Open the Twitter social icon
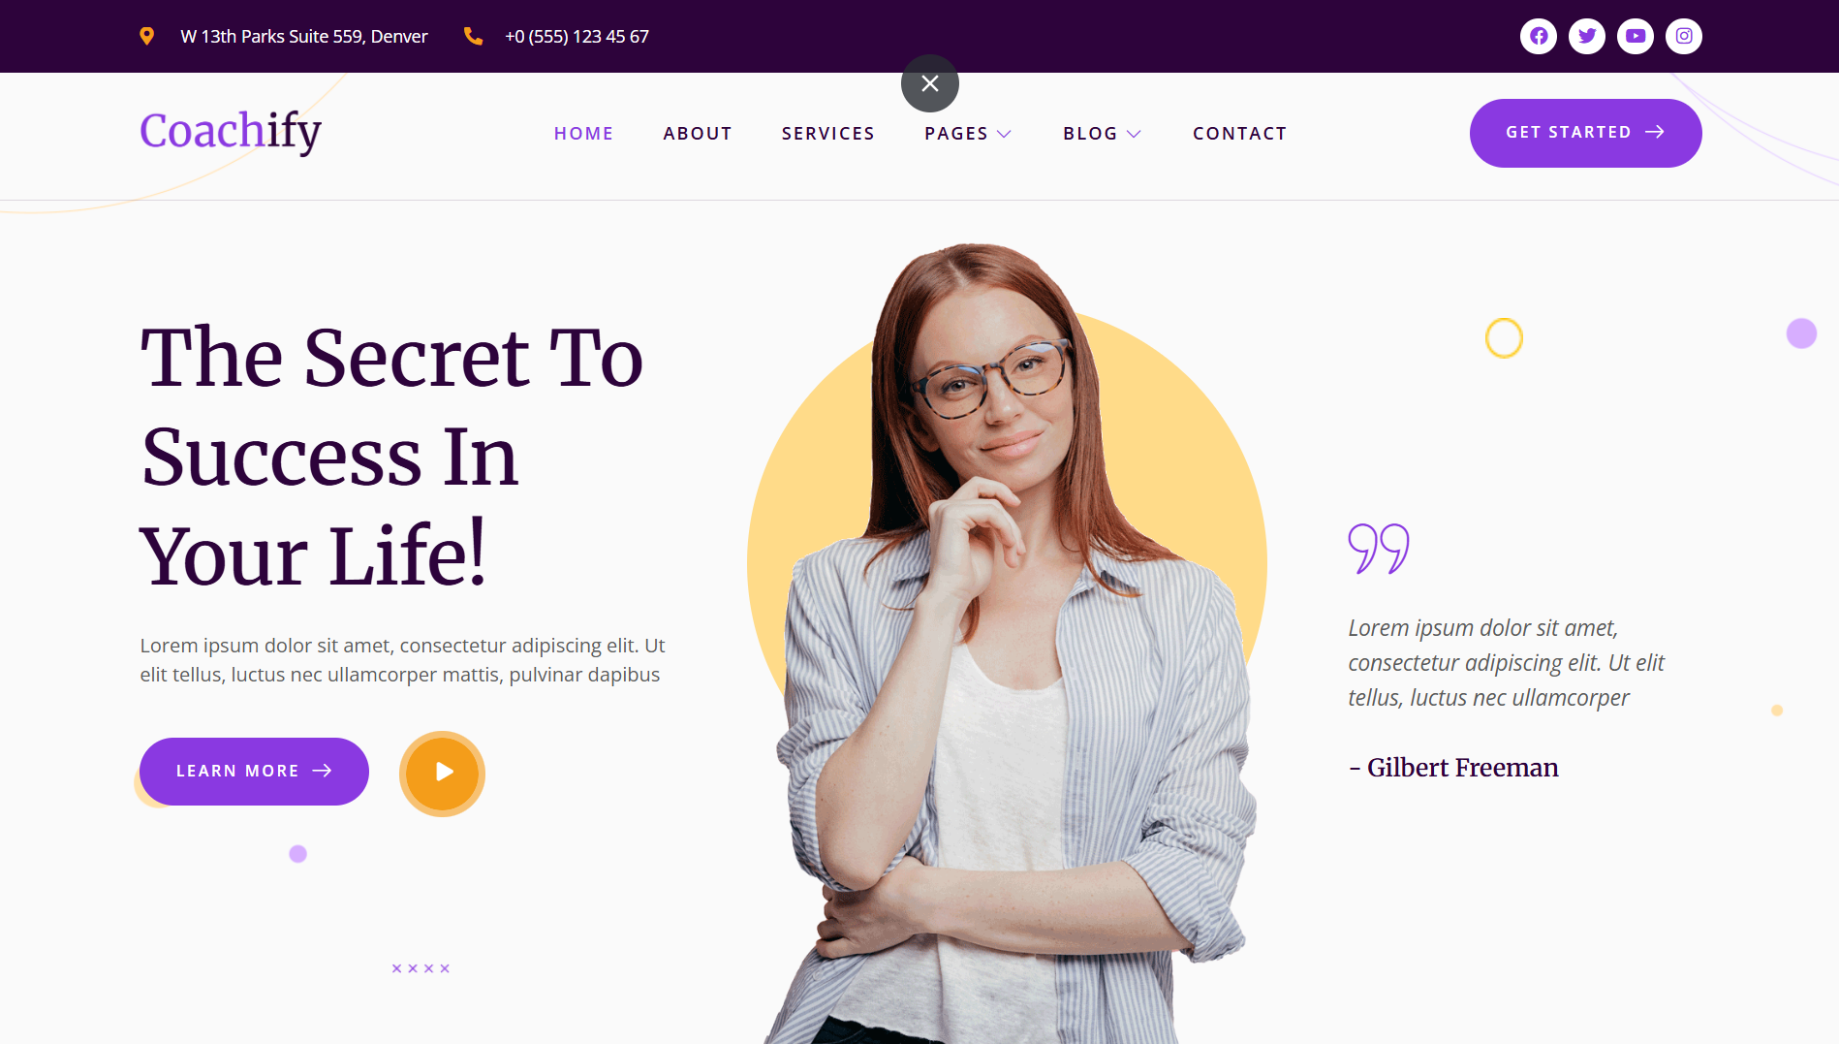 (x=1586, y=36)
